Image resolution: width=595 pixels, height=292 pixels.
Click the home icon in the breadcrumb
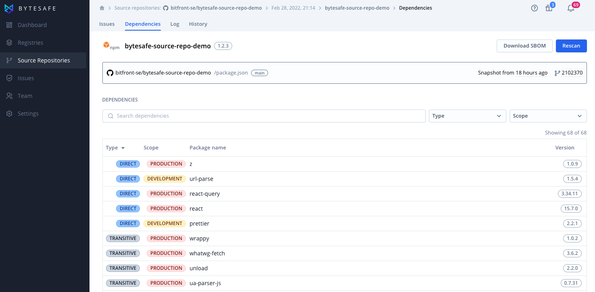102,7
